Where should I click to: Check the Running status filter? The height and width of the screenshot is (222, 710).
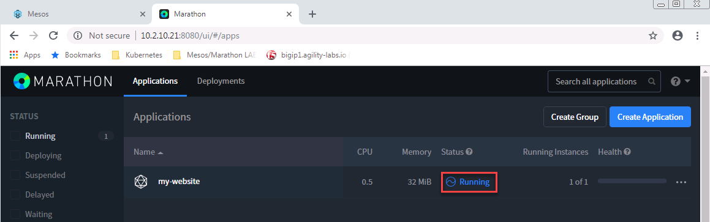point(15,136)
